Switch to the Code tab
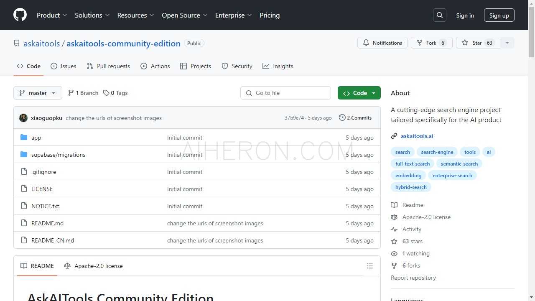This screenshot has width=535, height=301. tap(28, 66)
